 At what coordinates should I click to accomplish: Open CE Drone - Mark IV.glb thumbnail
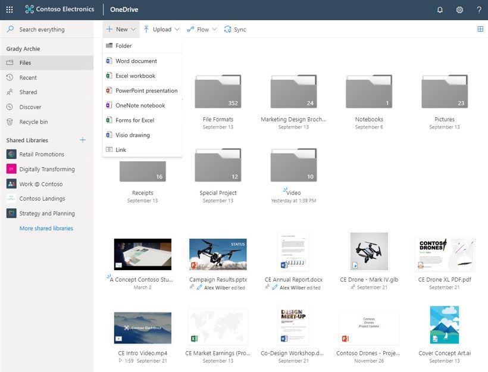369,251
